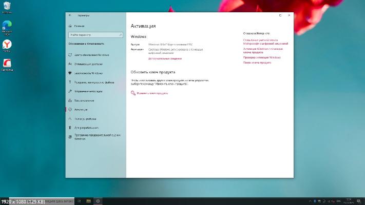The width and height of the screenshot is (365, 205).
Task: Click the Task View taskbar button
Action: click(79, 201)
